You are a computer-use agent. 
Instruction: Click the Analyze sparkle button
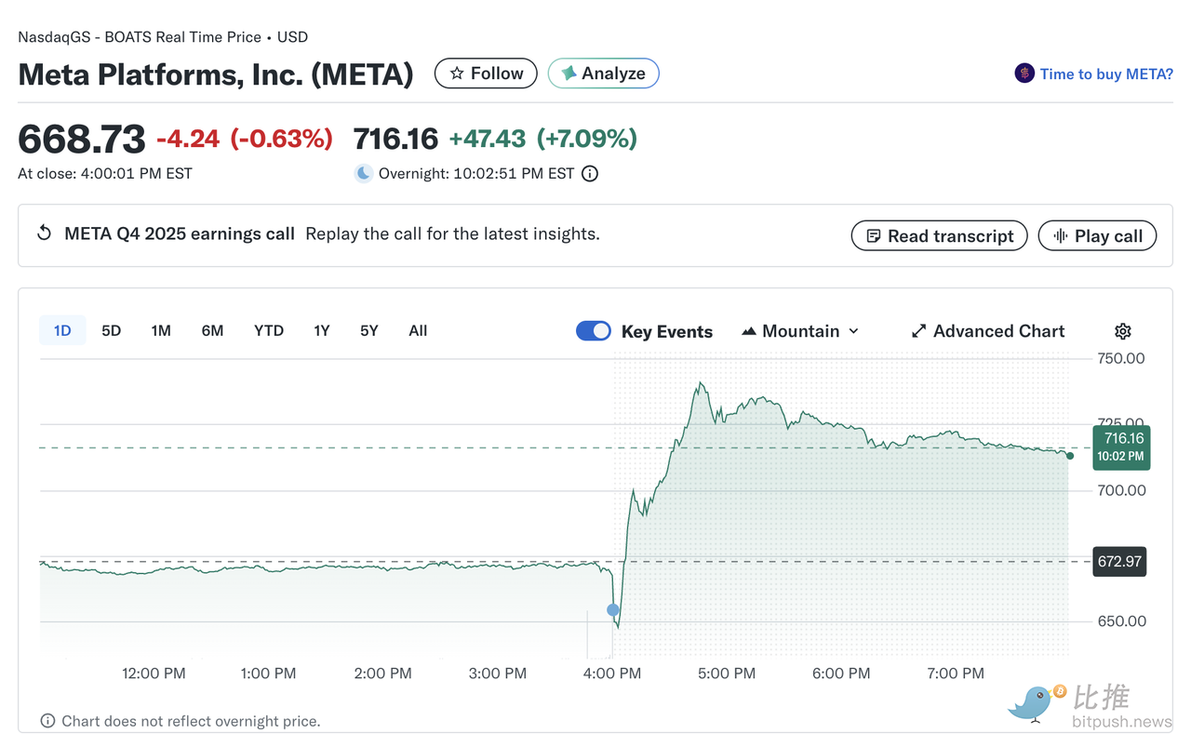pos(603,73)
